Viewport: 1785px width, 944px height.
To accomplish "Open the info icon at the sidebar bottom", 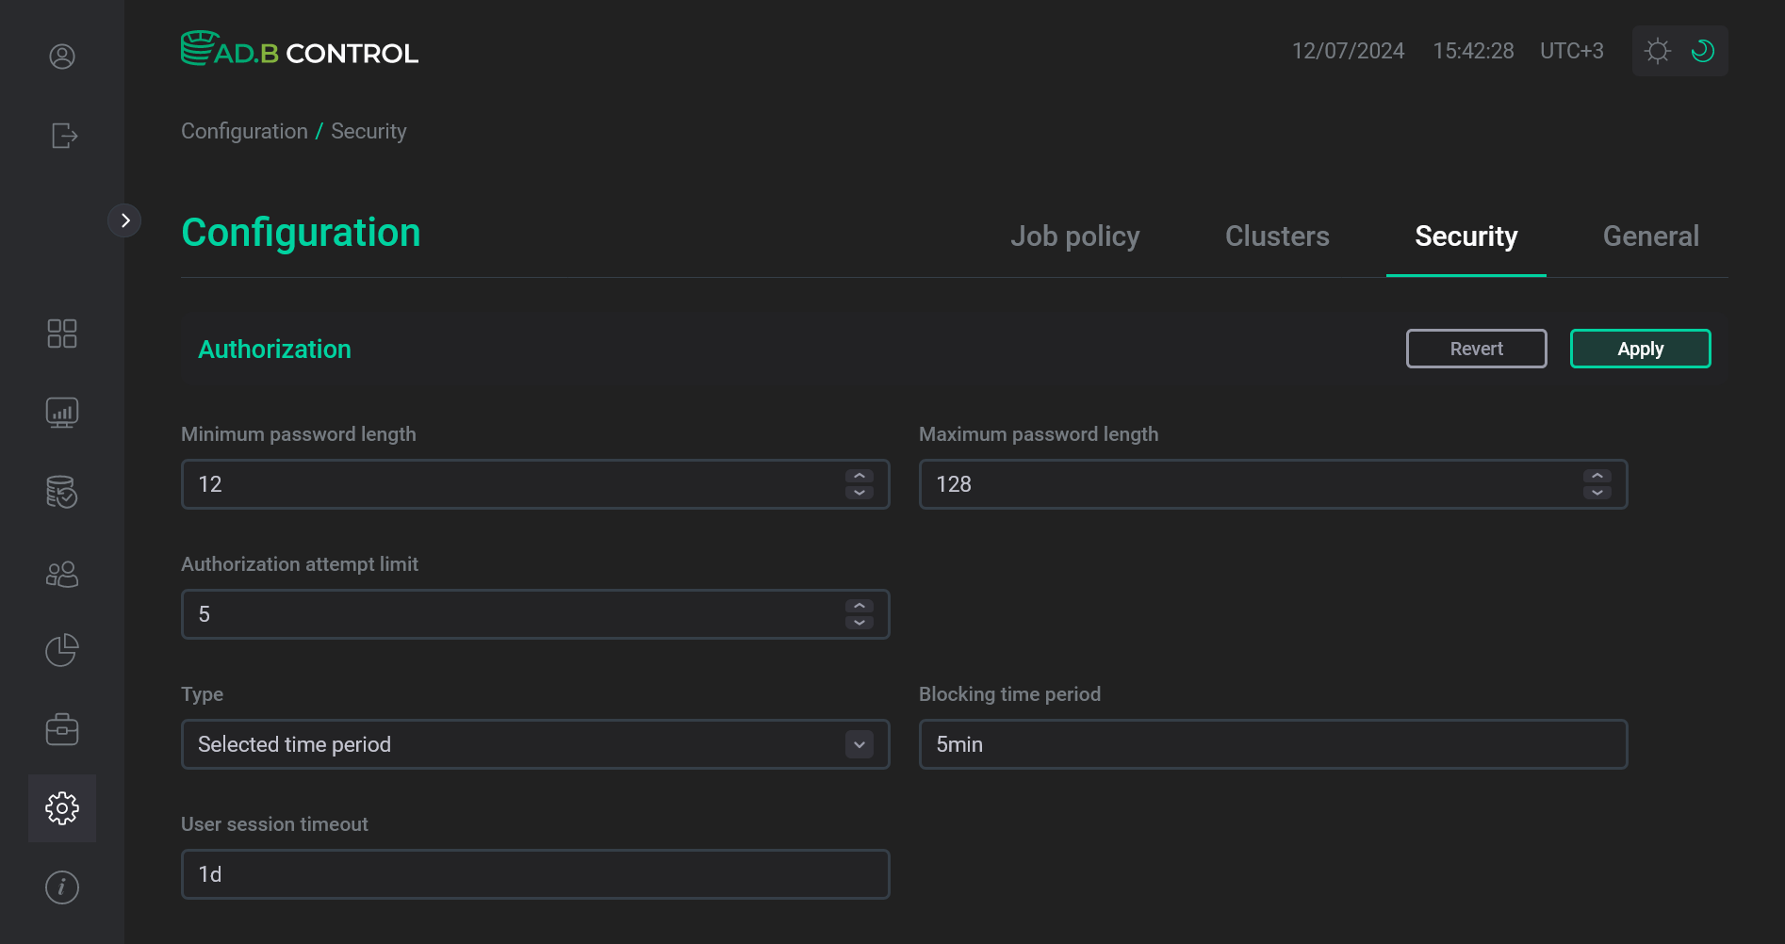I will [x=62, y=887].
